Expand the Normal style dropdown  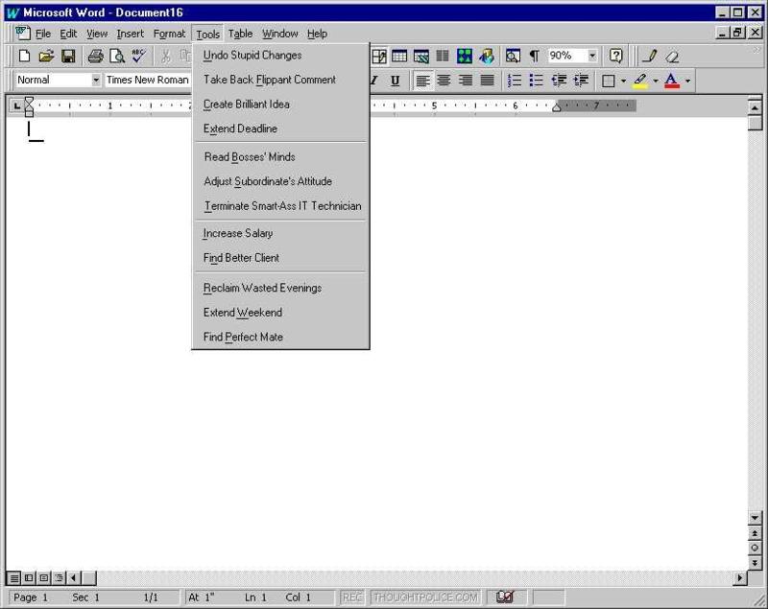coord(96,81)
